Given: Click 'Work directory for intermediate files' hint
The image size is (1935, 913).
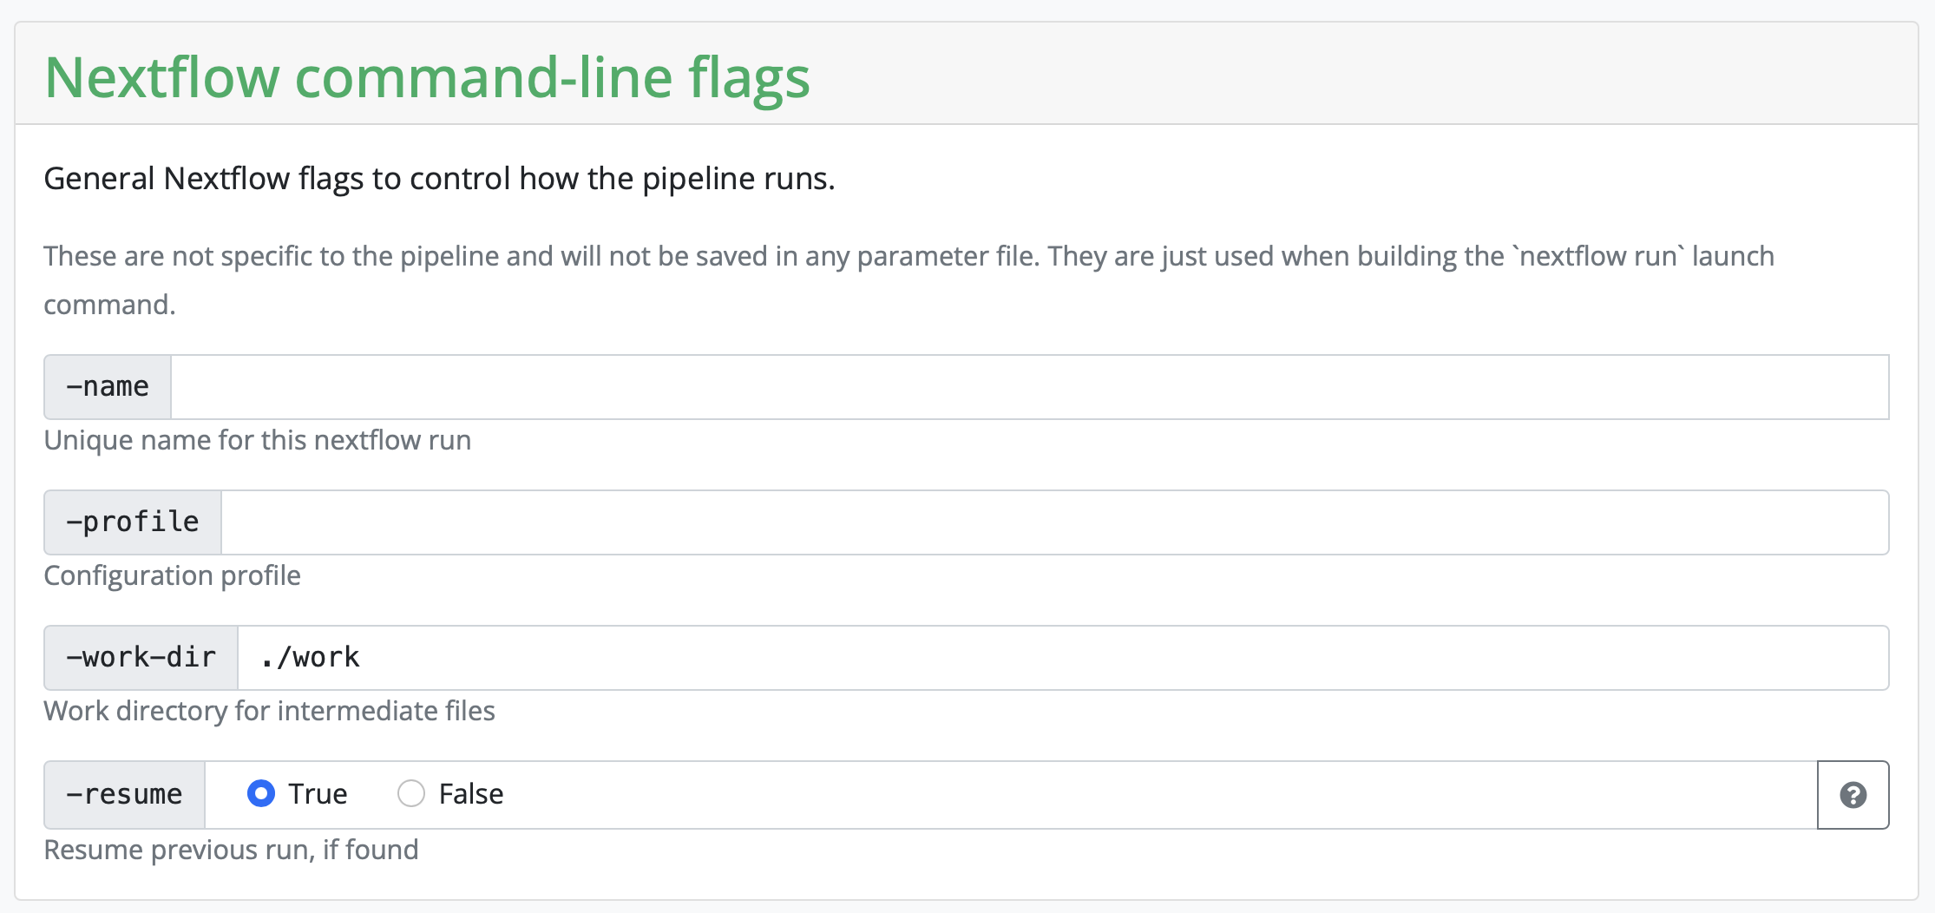Looking at the screenshot, I should click(x=269, y=711).
